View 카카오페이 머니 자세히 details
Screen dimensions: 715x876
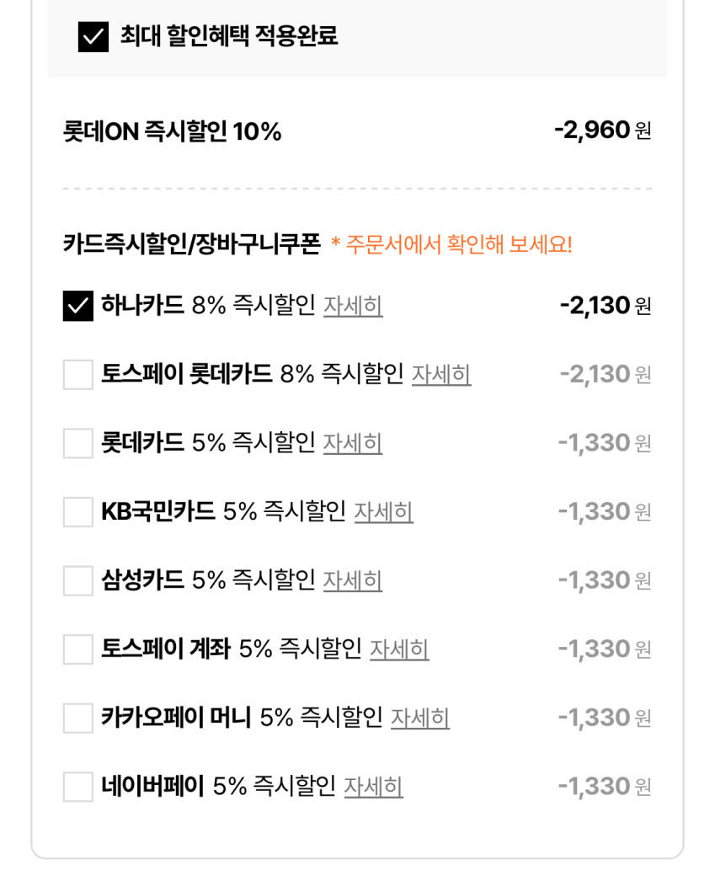tap(420, 718)
